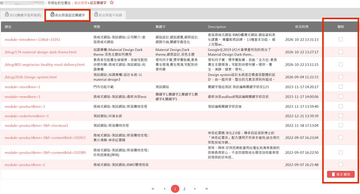Click the Description column header
The width and height of the screenshot is (360, 194).
point(217,27)
